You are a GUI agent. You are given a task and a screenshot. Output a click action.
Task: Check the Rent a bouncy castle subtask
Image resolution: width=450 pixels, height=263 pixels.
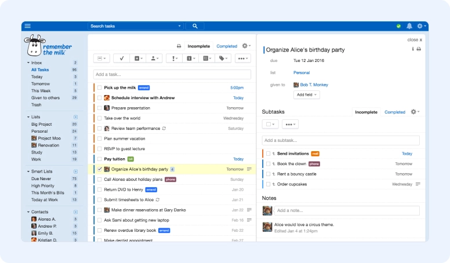click(268, 174)
